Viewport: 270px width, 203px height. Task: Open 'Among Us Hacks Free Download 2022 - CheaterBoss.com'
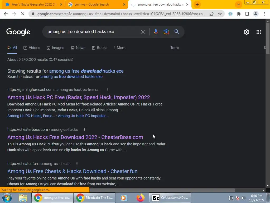75,137
